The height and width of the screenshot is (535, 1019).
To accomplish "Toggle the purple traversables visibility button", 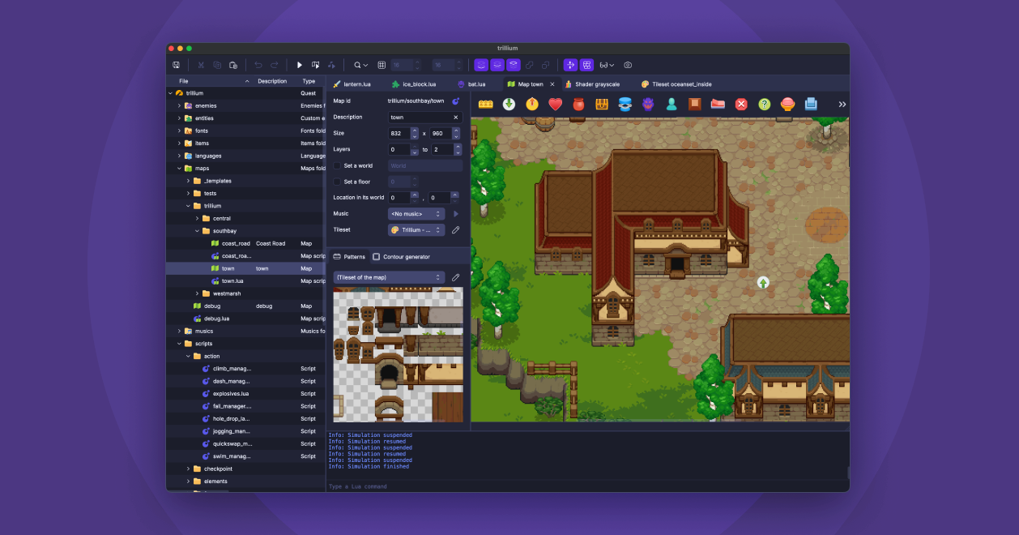I will [x=570, y=65].
